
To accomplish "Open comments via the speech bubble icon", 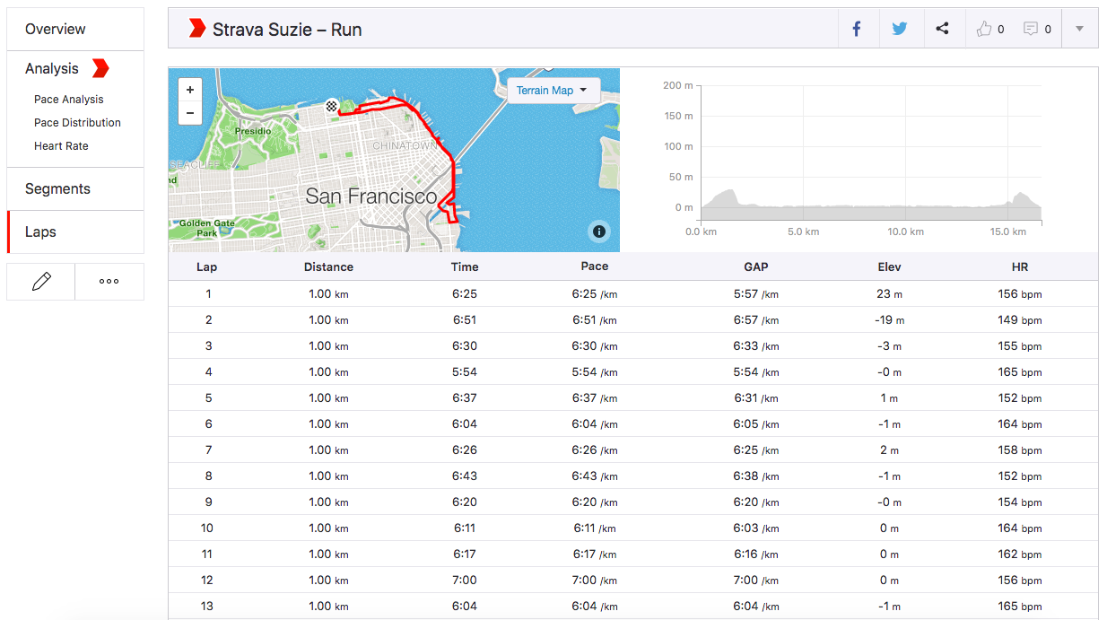I will 1032,28.
